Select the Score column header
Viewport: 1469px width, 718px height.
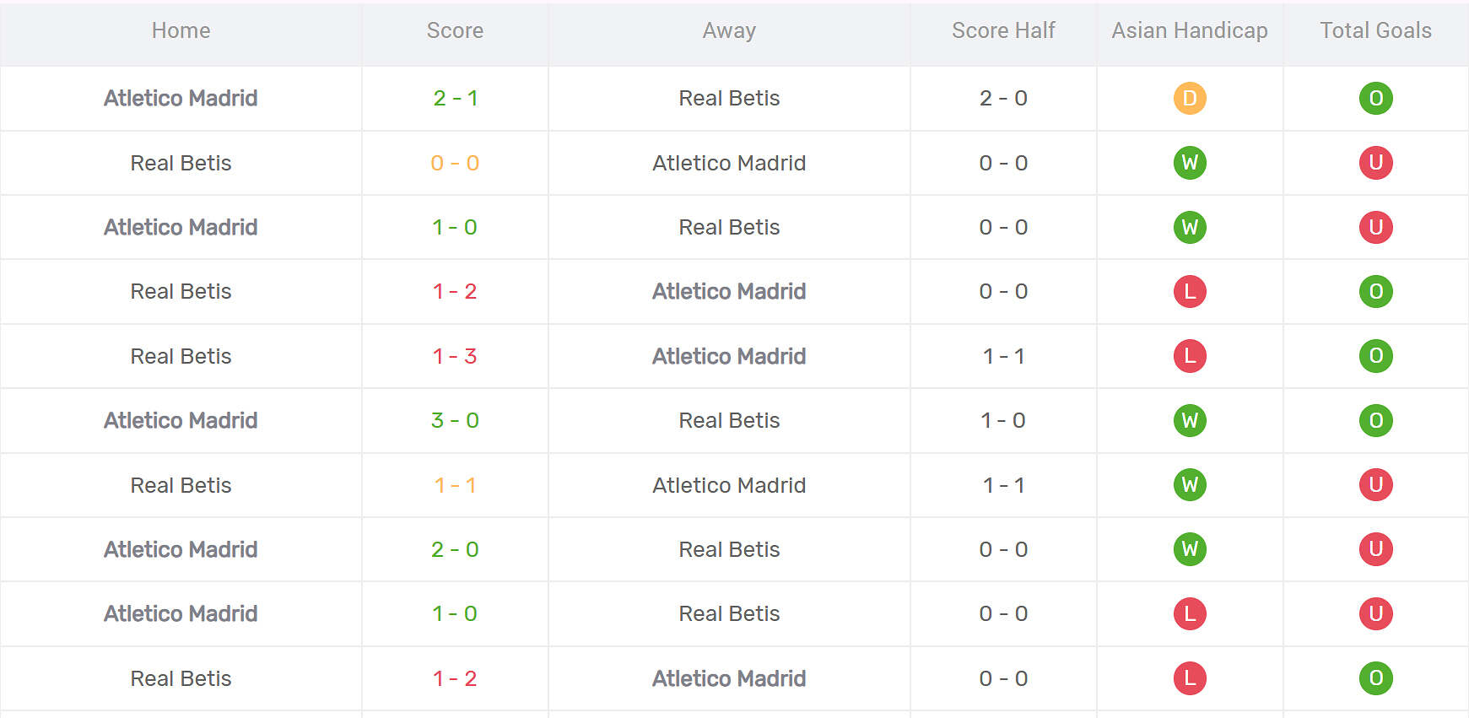(x=455, y=31)
